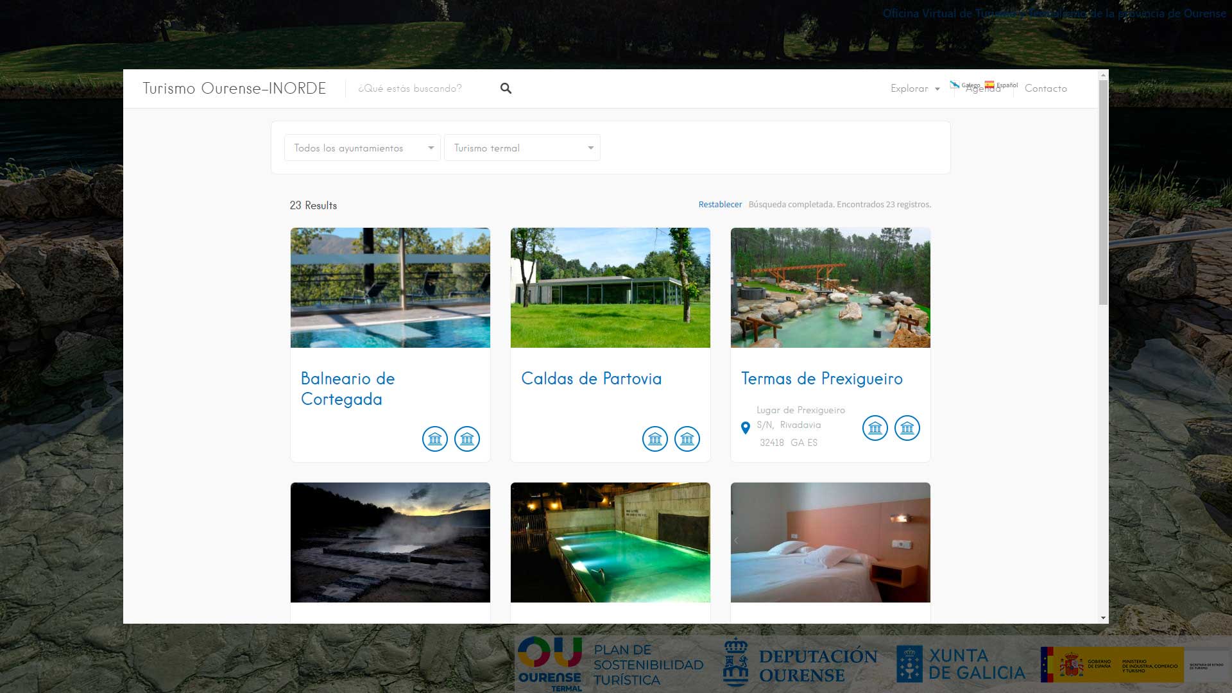This screenshot has width=1232, height=693.
Task: Open the Caldas de Partovia title link
Action: [x=591, y=379]
